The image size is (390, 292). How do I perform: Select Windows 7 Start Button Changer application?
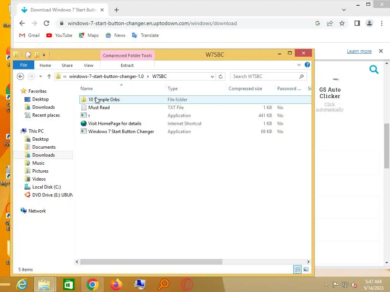[x=121, y=132]
